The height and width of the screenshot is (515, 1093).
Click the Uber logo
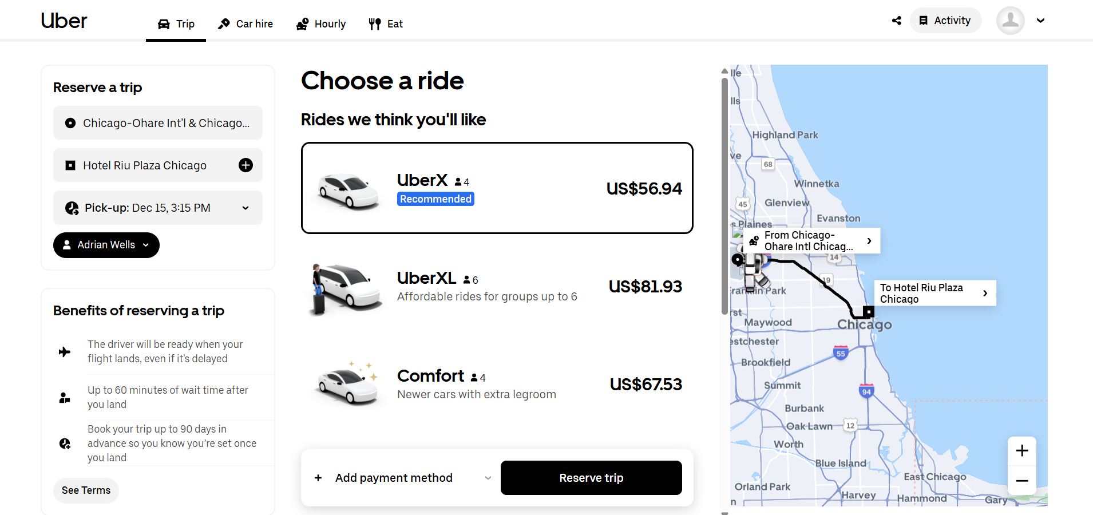tap(64, 21)
